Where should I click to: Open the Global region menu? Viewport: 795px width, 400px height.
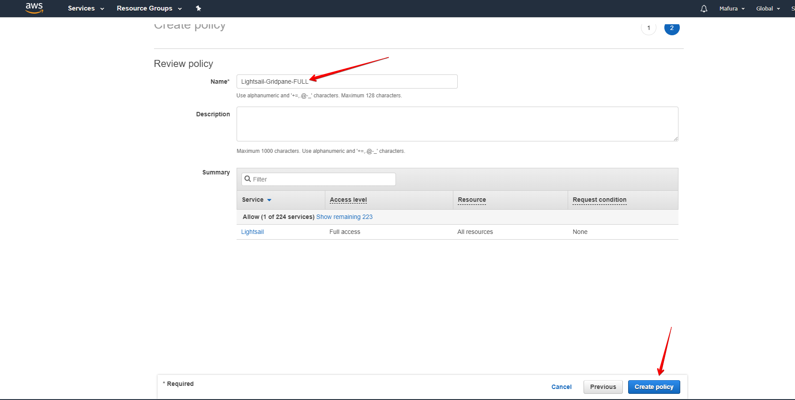tap(768, 8)
